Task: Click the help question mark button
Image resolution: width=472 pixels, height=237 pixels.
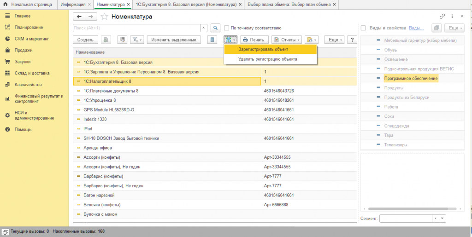Action: pyautogui.click(x=352, y=40)
